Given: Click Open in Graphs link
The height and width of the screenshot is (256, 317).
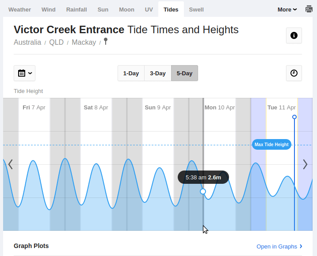Looking at the screenshot, I should 279,246.
